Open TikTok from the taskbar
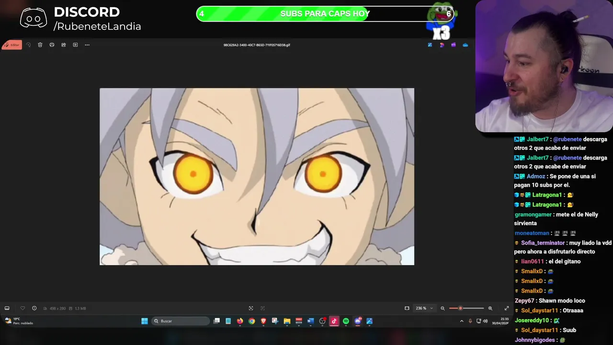The height and width of the screenshot is (345, 613). [x=334, y=321]
